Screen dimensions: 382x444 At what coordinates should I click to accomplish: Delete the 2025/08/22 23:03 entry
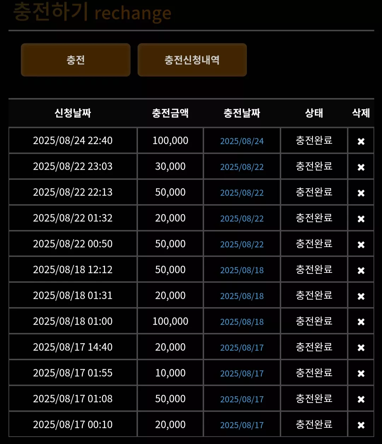coord(361,167)
